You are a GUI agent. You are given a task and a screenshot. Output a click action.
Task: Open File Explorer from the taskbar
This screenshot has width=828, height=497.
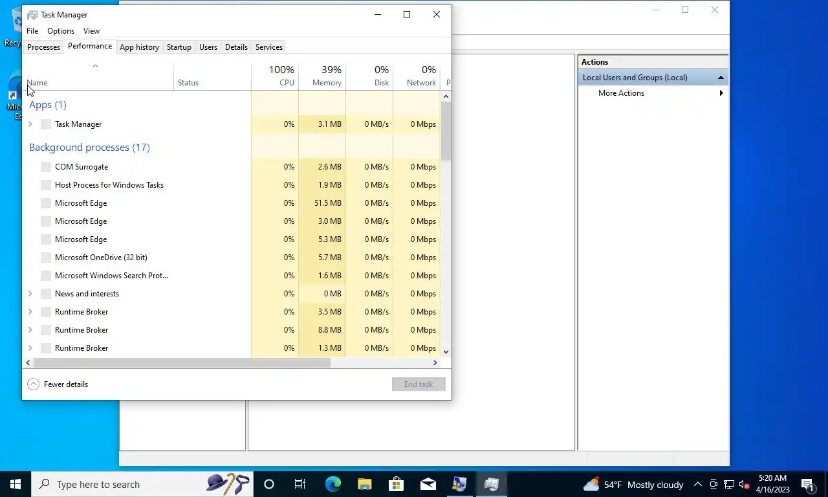(364, 484)
